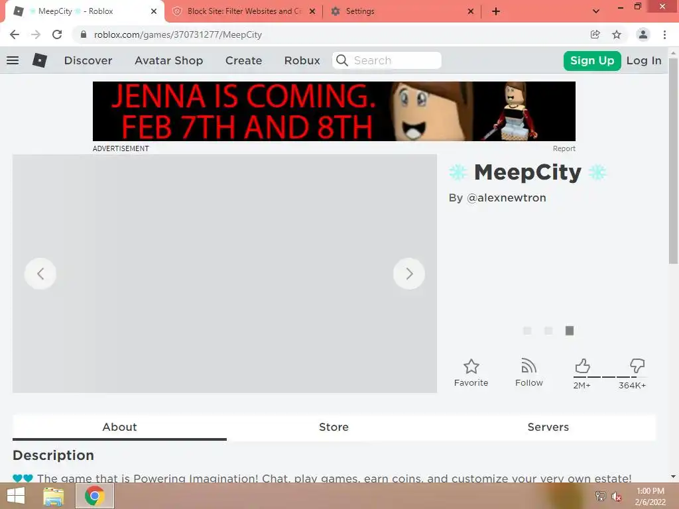Click the padlock site info icon
Image resolution: width=679 pixels, height=509 pixels.
point(84,34)
